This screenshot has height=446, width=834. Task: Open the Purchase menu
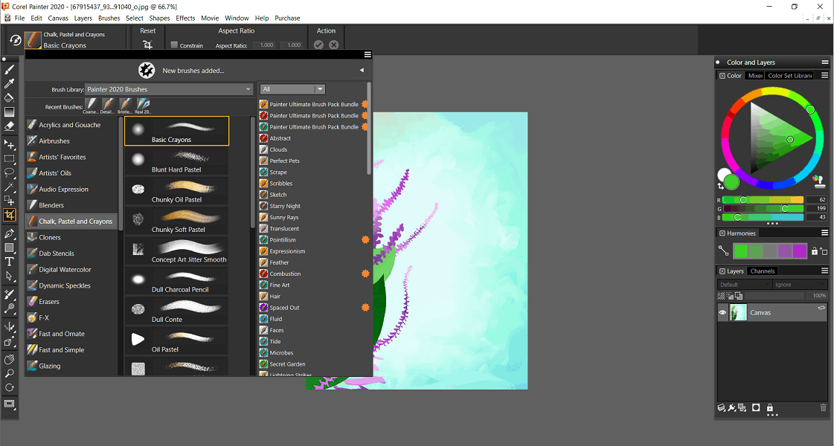pyautogui.click(x=287, y=18)
